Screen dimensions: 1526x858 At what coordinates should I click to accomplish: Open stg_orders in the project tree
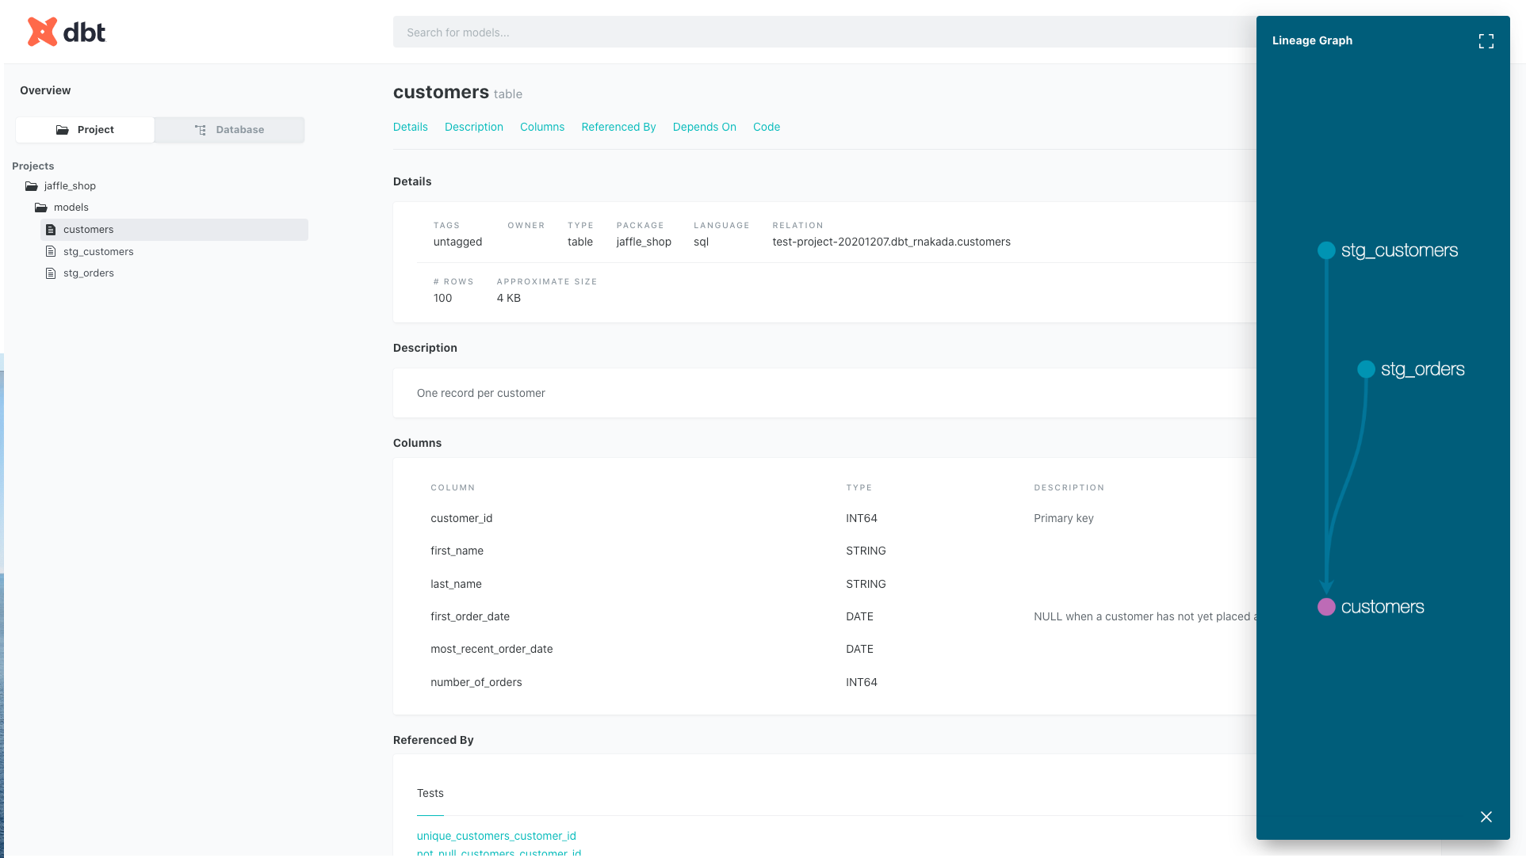(89, 273)
